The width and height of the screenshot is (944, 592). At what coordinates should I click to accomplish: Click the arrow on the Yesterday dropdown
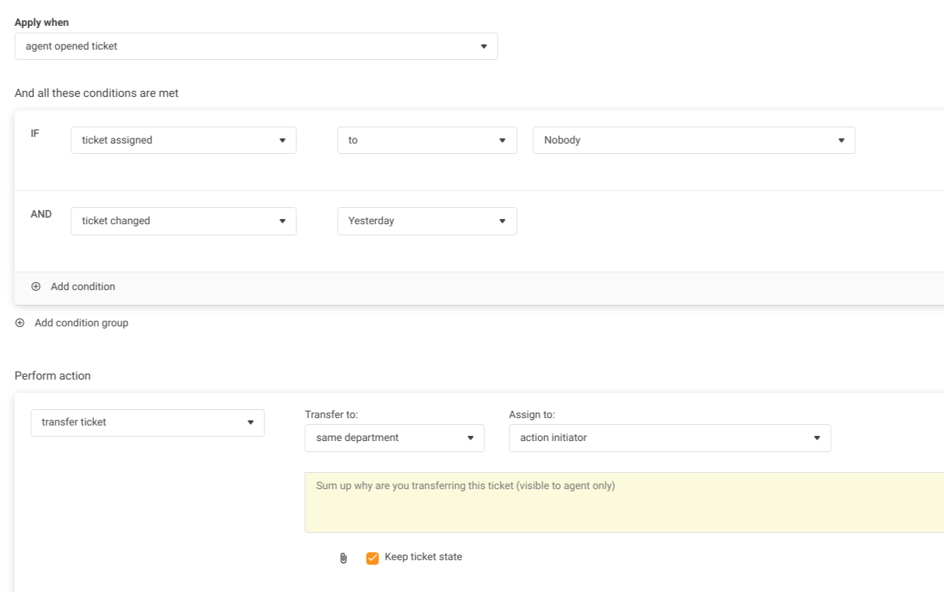pos(502,221)
